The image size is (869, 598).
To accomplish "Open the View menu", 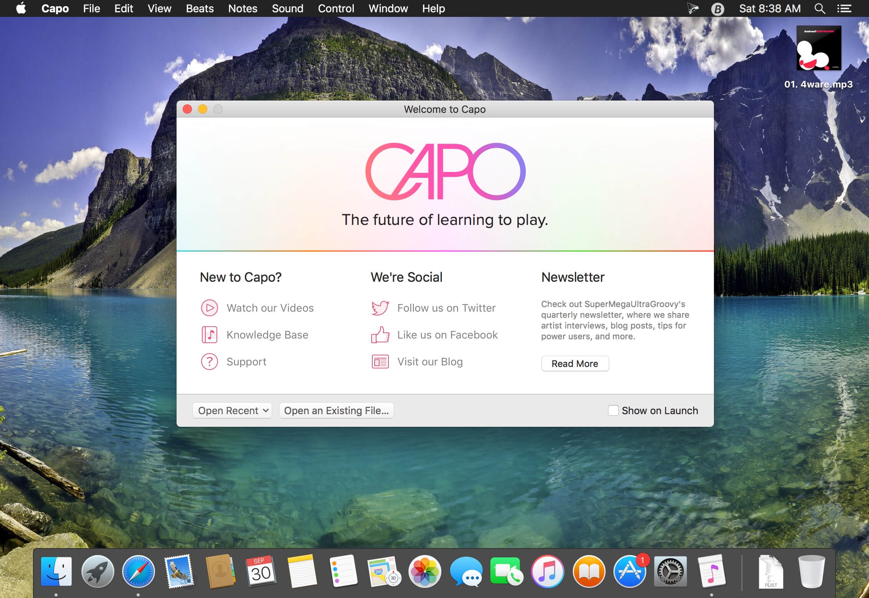I will click(x=160, y=8).
